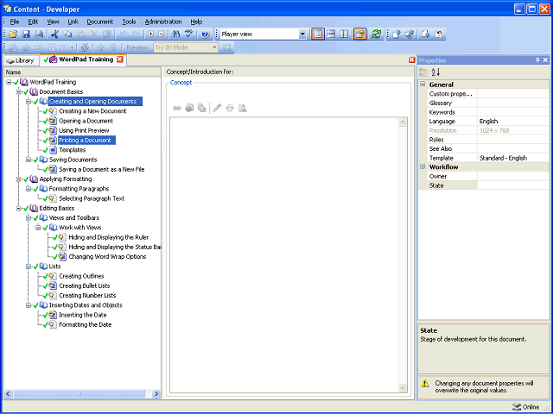The height and width of the screenshot is (414, 553).
Task: Close the WordPad Training tab
Action: (x=119, y=60)
